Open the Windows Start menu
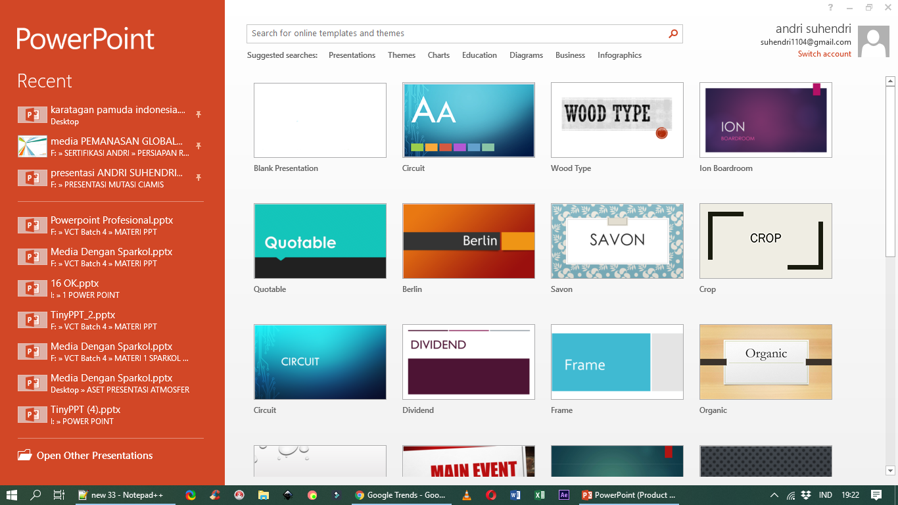Image resolution: width=898 pixels, height=505 pixels. tap(12, 495)
